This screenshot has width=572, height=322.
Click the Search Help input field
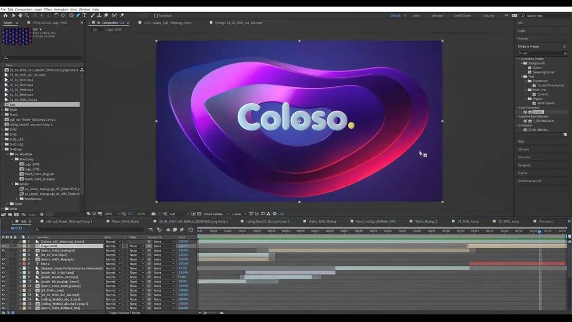click(546, 16)
